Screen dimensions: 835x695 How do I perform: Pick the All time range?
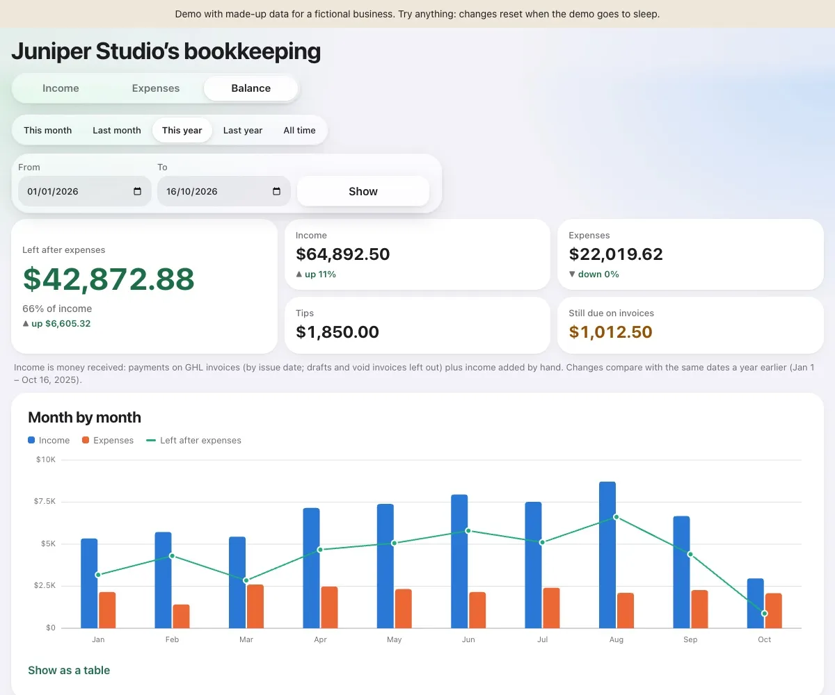pos(300,130)
